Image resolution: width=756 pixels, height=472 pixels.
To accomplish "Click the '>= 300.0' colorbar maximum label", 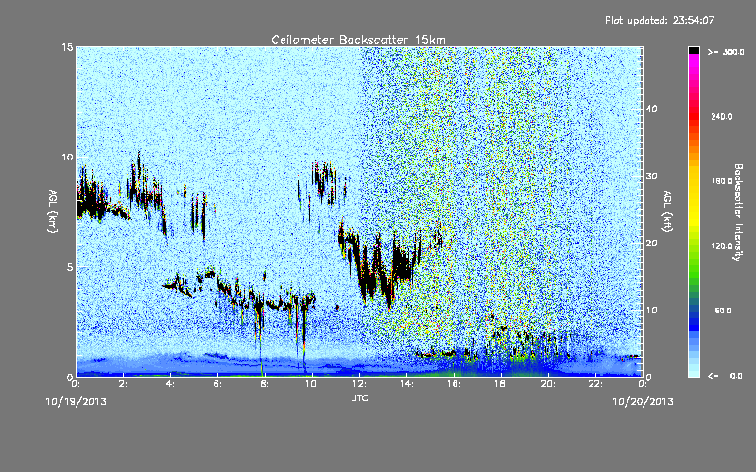I will tap(726, 52).
